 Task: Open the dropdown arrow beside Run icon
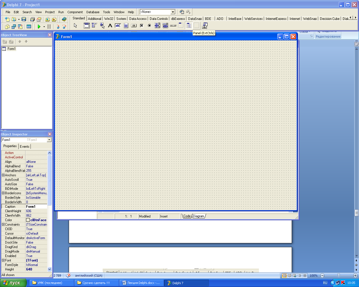click(x=44, y=27)
